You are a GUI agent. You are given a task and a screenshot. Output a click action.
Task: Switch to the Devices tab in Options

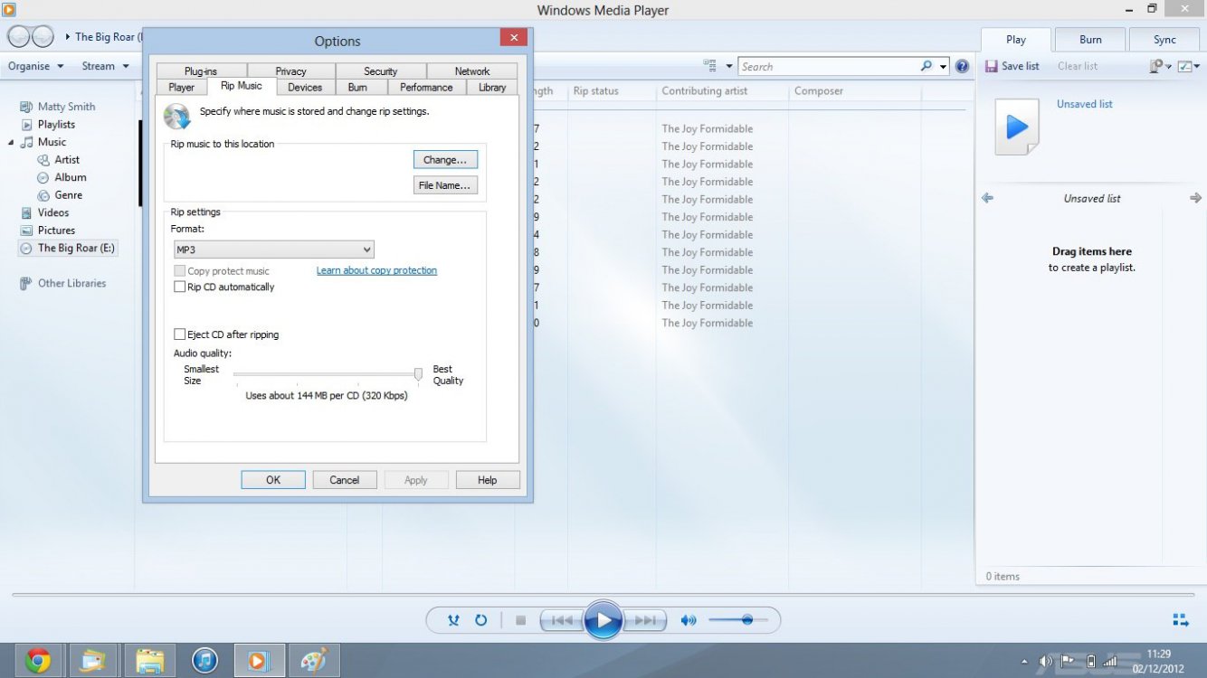[304, 87]
